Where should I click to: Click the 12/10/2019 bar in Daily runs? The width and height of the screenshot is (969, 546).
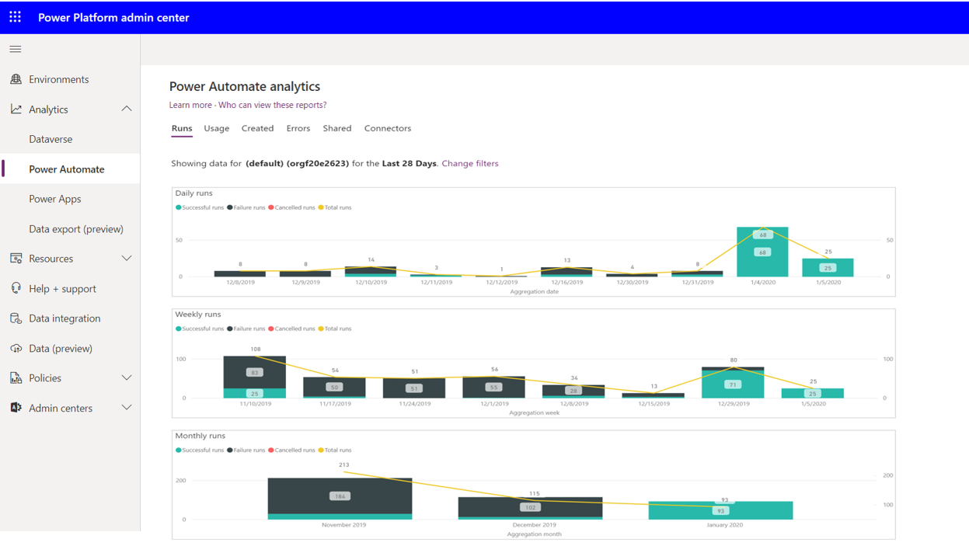(x=371, y=272)
